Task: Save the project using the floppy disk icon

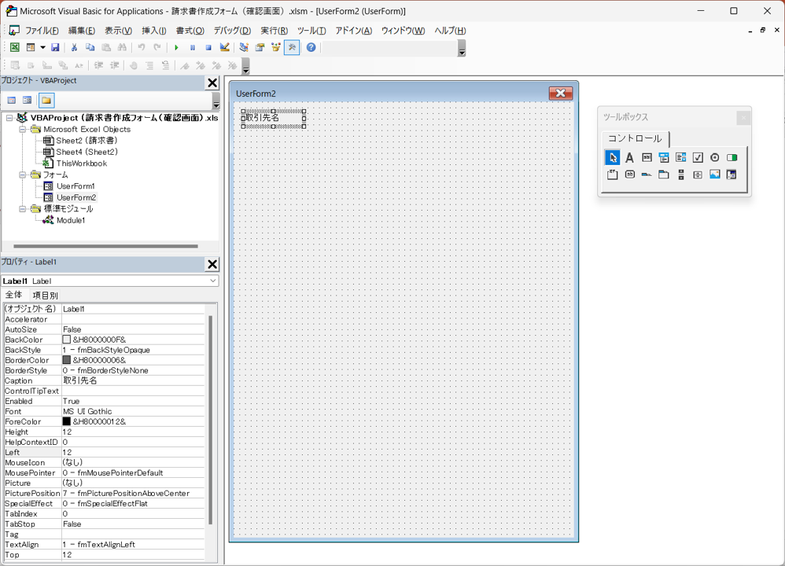Action: (55, 48)
